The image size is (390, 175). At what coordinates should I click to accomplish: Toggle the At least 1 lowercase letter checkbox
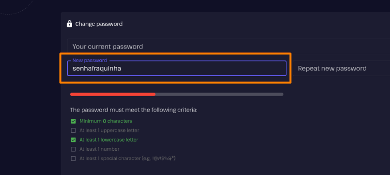tap(73, 140)
